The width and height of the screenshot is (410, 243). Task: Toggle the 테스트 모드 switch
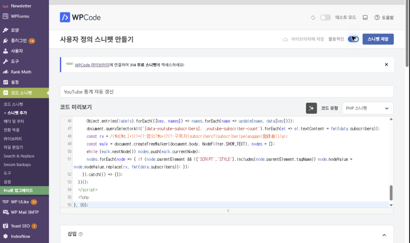326,18
